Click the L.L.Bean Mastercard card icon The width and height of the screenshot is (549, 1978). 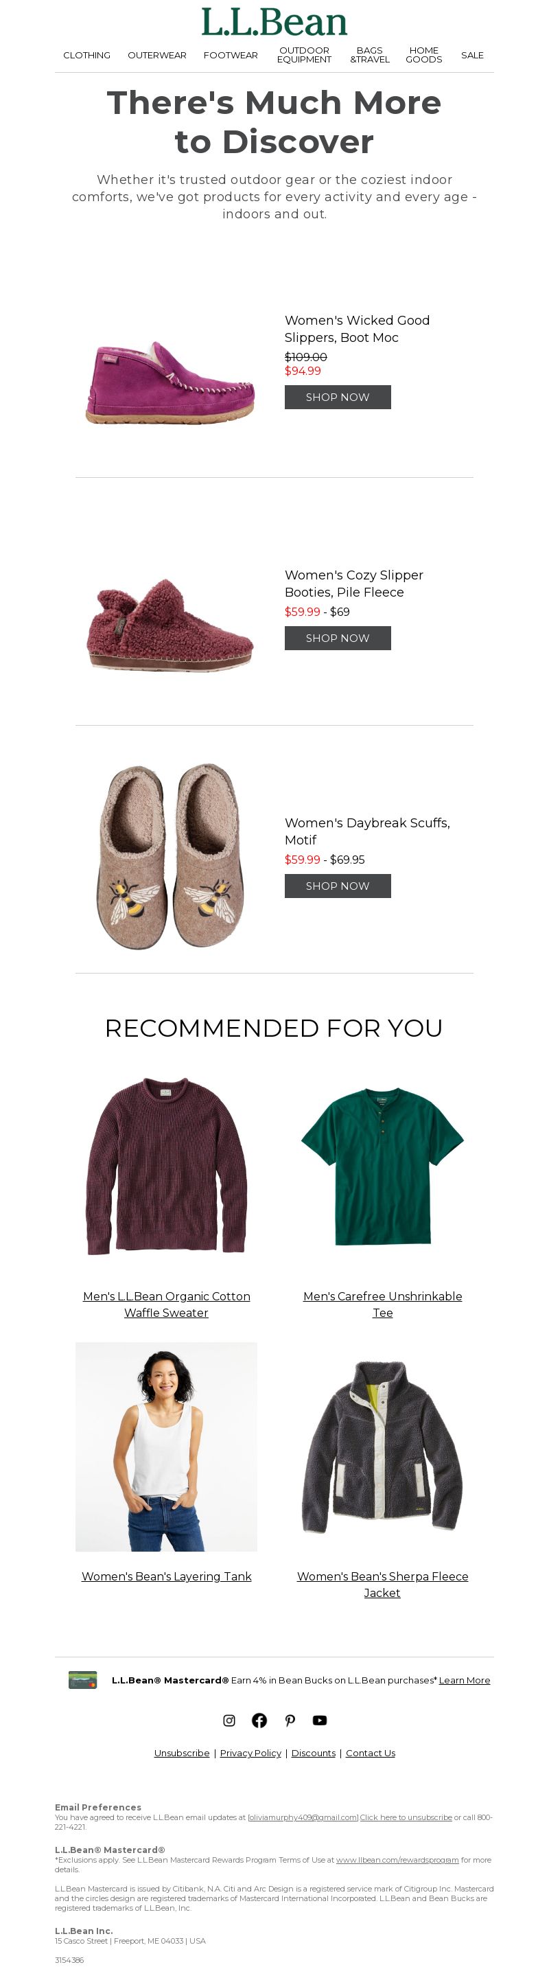click(83, 1680)
